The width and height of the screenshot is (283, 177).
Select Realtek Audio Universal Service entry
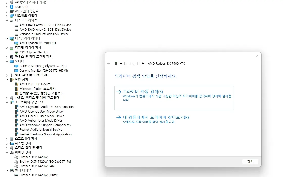(x=41, y=129)
